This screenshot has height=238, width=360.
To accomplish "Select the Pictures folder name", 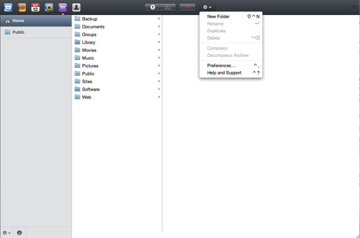I will tap(90, 66).
